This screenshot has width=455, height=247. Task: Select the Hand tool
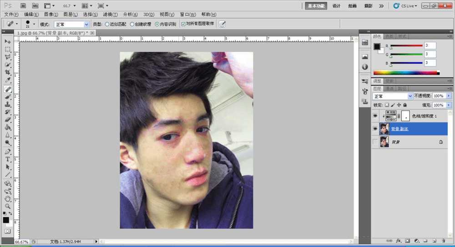8,198
